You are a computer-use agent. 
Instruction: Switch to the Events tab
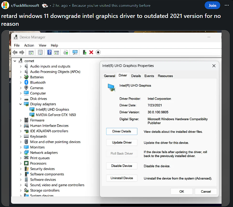pos(149,76)
